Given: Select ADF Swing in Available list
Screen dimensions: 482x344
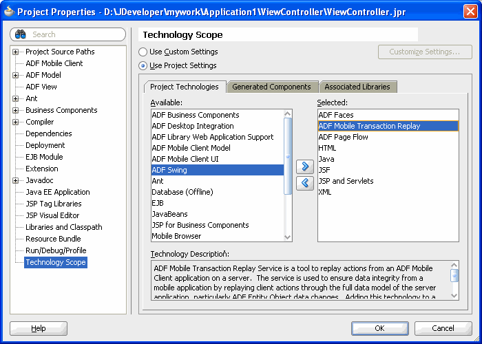Looking at the screenshot, I should [218, 170].
